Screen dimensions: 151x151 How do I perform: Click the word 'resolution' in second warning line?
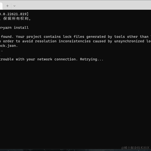click(46, 41)
